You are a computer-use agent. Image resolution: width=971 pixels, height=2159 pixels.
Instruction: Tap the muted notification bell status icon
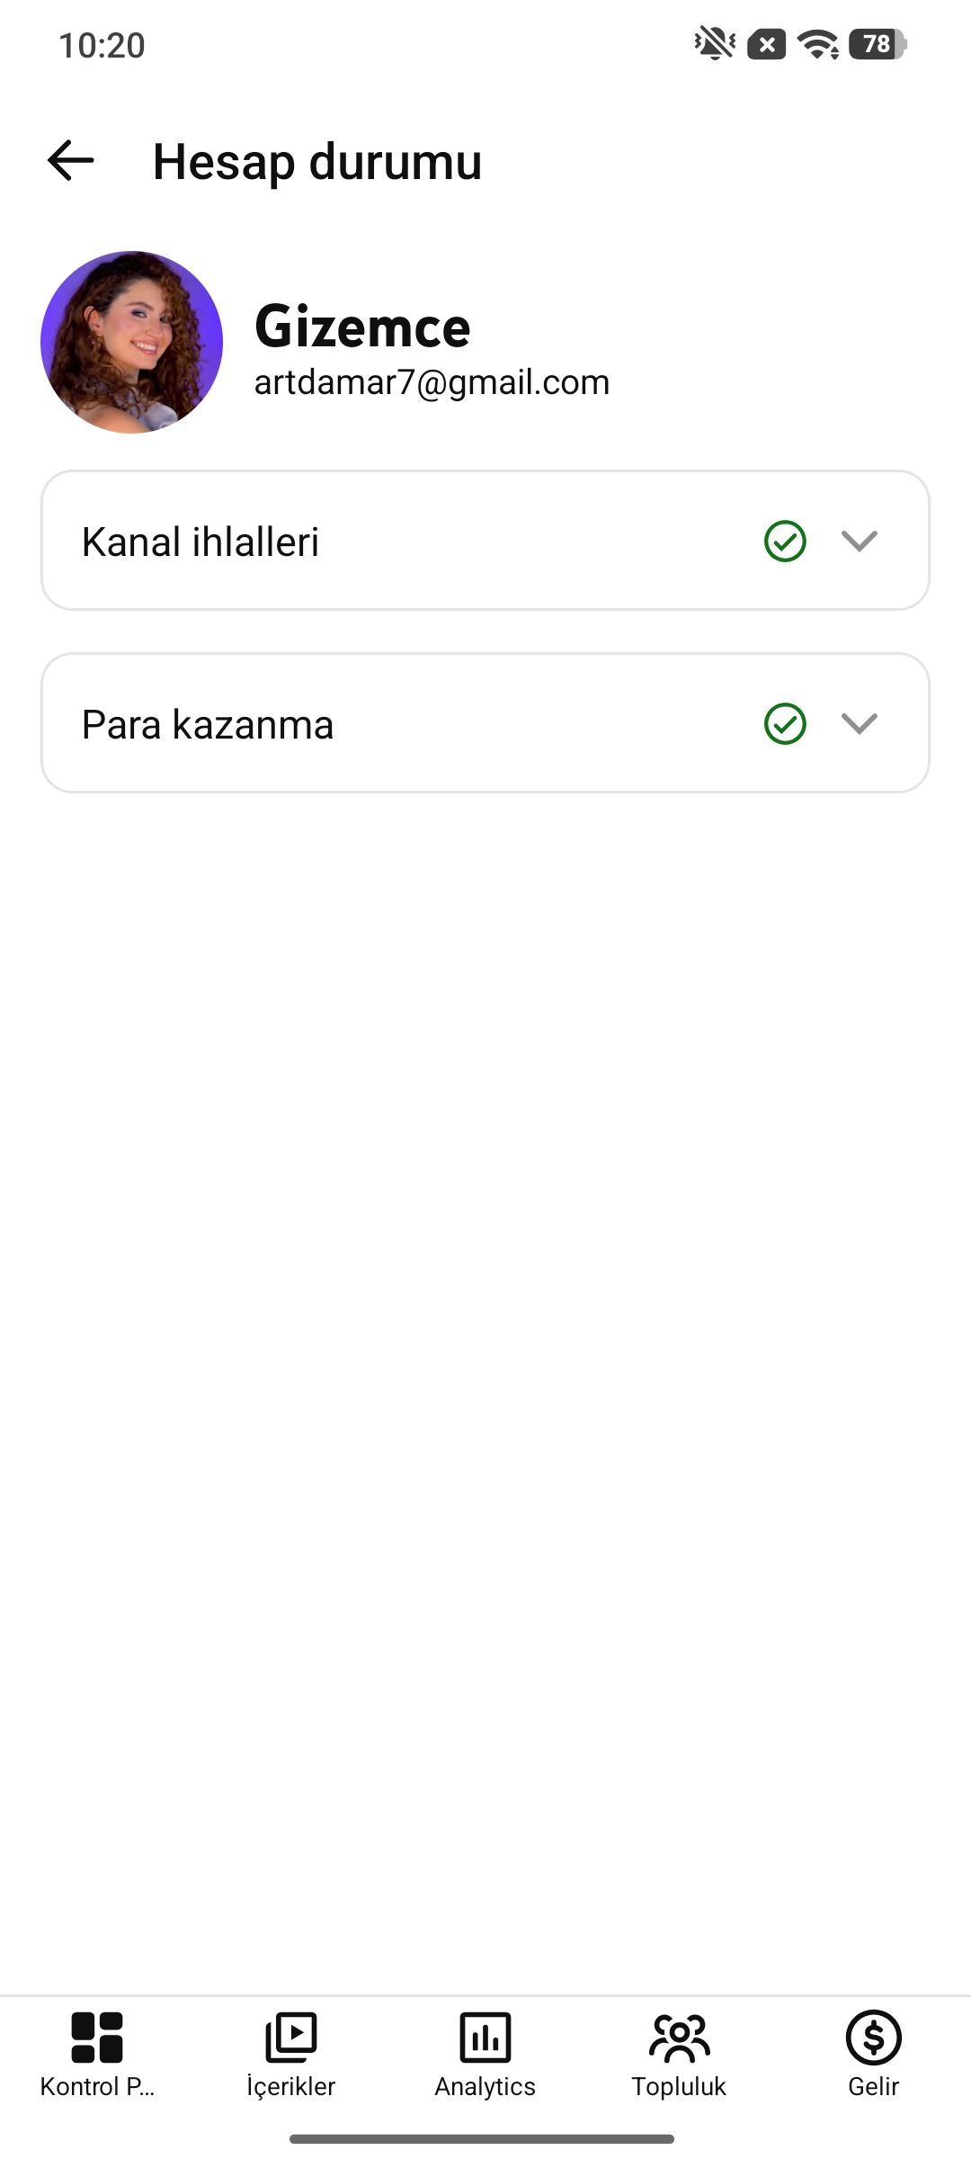tap(715, 43)
